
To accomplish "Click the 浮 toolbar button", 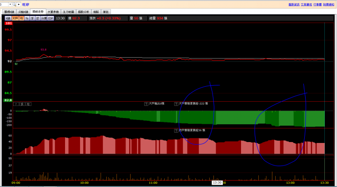I will pos(32,18).
